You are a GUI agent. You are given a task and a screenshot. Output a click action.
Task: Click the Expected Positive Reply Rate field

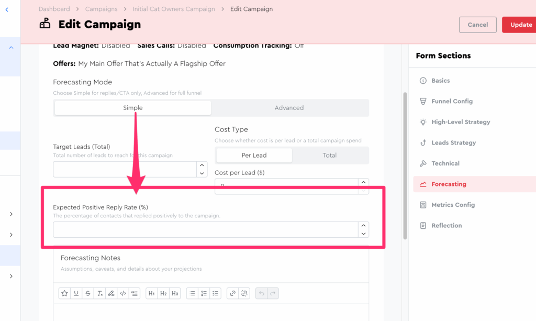point(204,229)
